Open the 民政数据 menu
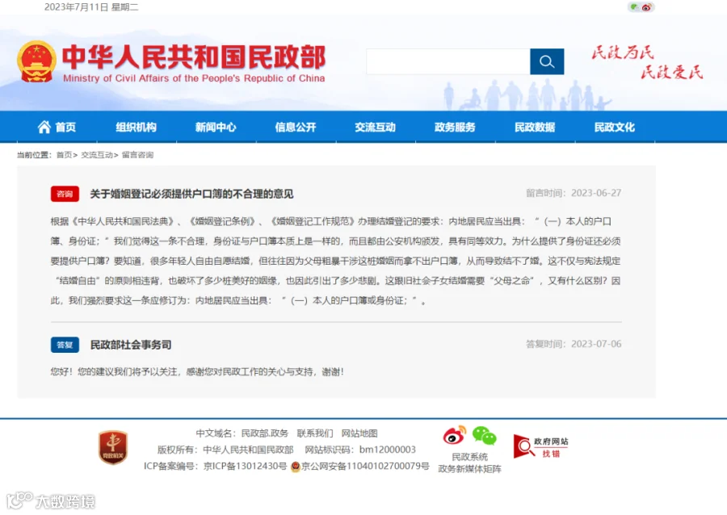 coord(535,127)
